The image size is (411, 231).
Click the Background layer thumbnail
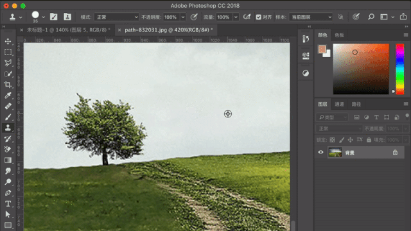click(x=335, y=153)
